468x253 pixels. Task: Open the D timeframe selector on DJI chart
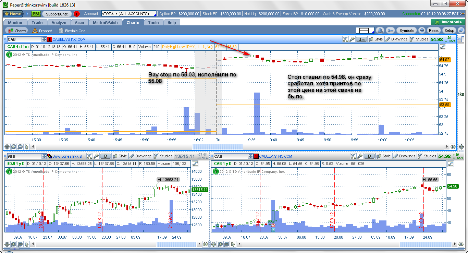(x=106, y=156)
